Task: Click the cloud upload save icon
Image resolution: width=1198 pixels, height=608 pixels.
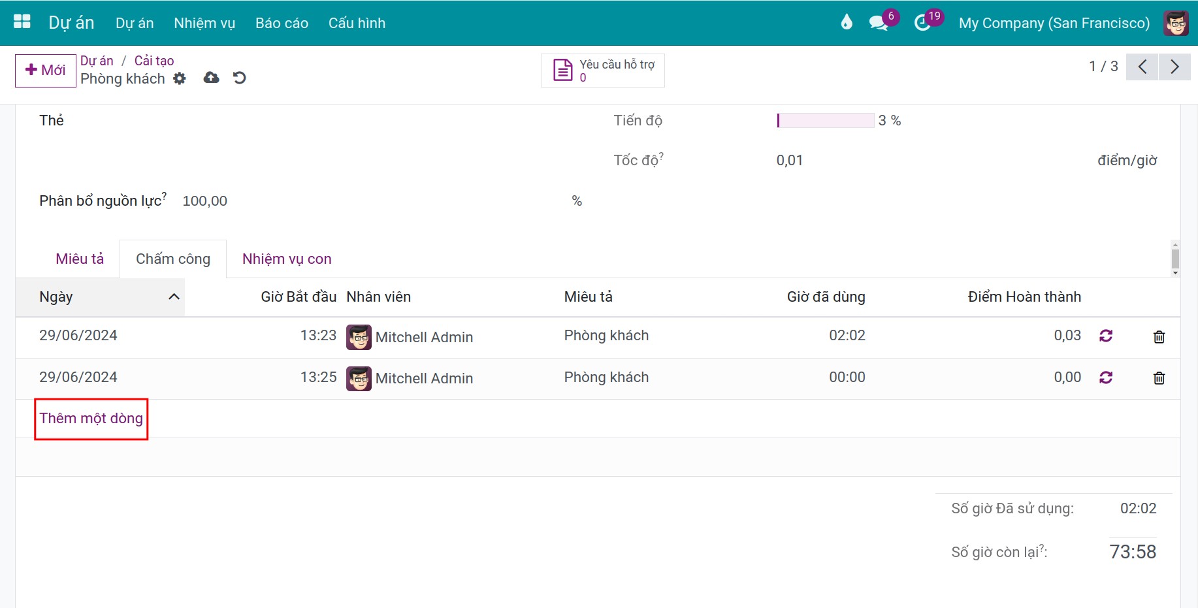Action: coord(211,78)
